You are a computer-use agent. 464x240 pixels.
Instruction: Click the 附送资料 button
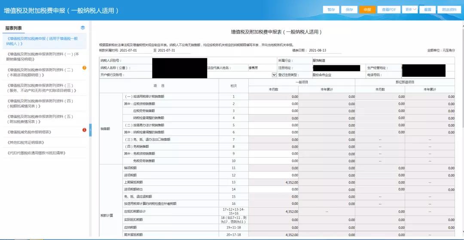tap(448, 9)
